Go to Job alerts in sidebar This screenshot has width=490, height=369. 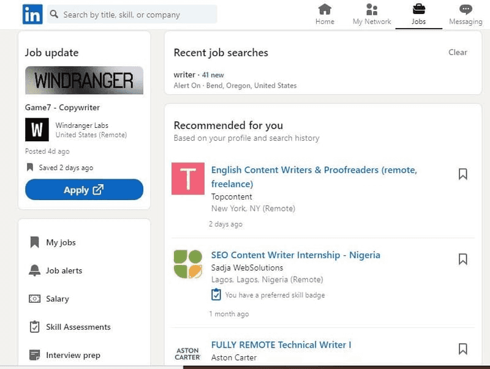click(x=64, y=270)
